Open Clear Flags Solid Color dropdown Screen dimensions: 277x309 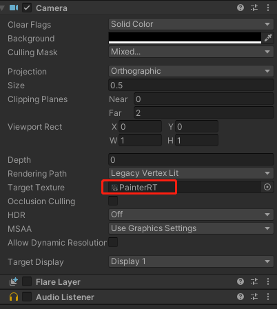coord(191,24)
